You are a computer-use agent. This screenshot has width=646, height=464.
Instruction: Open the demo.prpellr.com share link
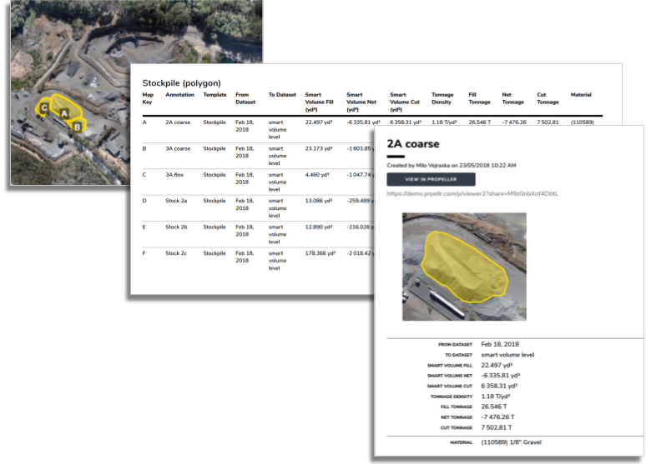click(472, 194)
